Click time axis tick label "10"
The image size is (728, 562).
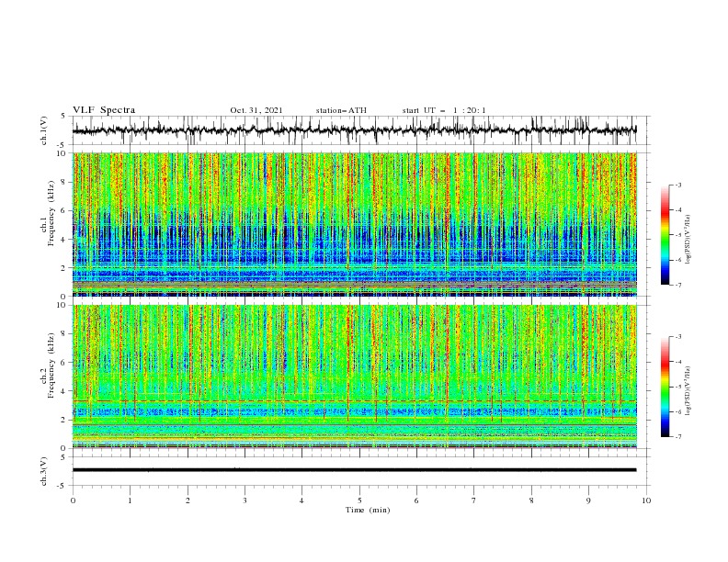click(x=646, y=500)
